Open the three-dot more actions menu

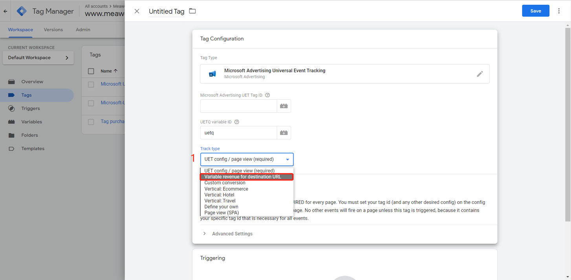pyautogui.click(x=559, y=11)
